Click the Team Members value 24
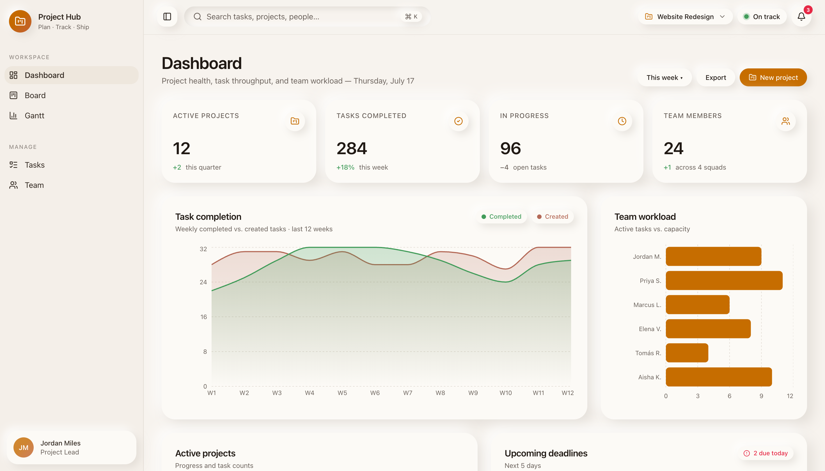 (x=673, y=149)
